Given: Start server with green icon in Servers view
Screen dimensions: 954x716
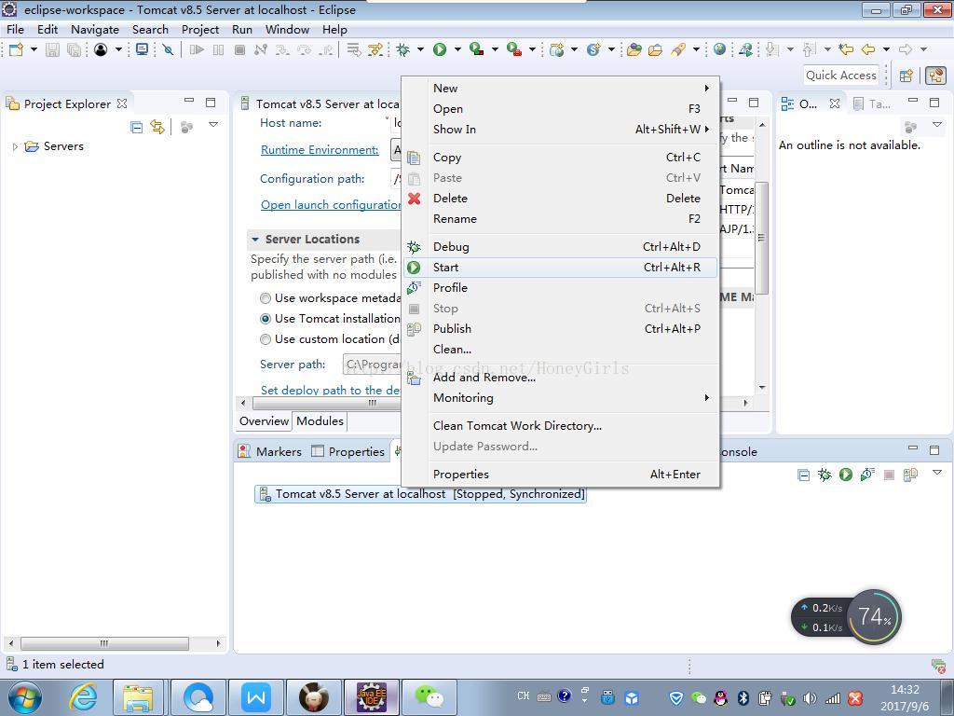Looking at the screenshot, I should [x=846, y=475].
